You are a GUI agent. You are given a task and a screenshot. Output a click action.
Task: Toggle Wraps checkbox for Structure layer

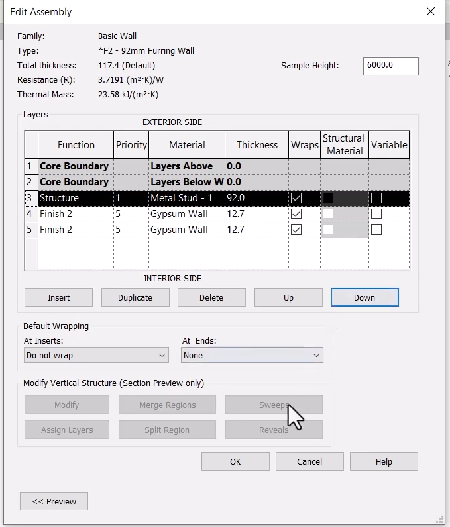(296, 198)
